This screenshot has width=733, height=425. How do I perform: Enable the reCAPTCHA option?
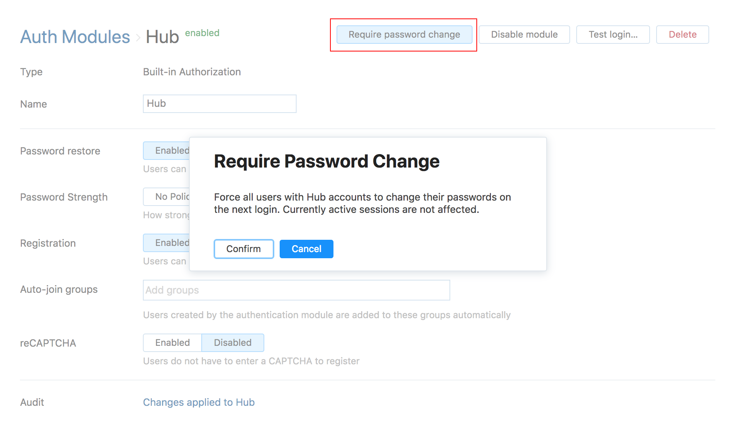click(172, 343)
